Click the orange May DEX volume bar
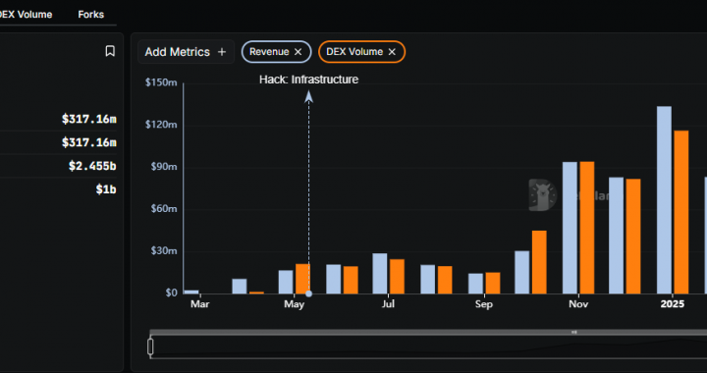The image size is (707, 373). (303, 279)
